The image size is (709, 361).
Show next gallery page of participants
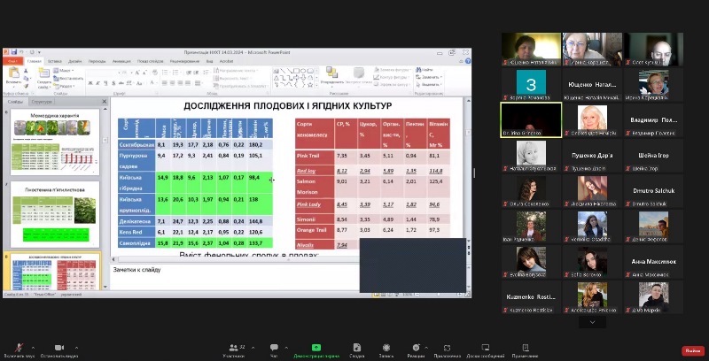click(592, 322)
